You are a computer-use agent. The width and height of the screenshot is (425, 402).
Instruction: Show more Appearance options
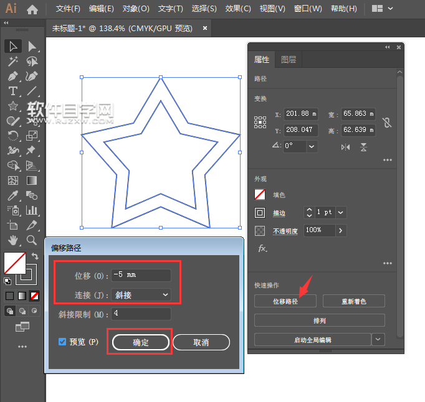tap(388, 263)
